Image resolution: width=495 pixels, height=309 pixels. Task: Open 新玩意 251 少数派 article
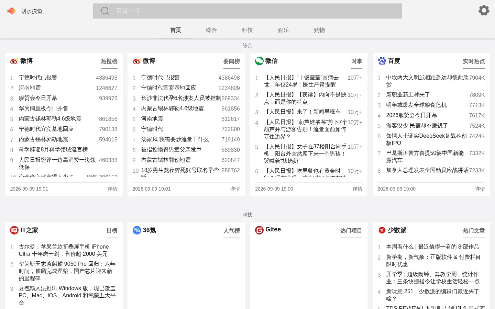coord(432,295)
